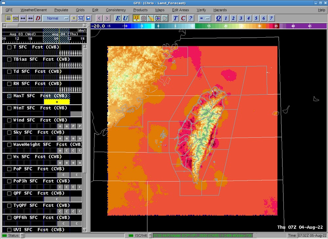Click the inward contract arrows icon
This screenshot has width=328, height=239.
pyautogui.click(x=31, y=18)
